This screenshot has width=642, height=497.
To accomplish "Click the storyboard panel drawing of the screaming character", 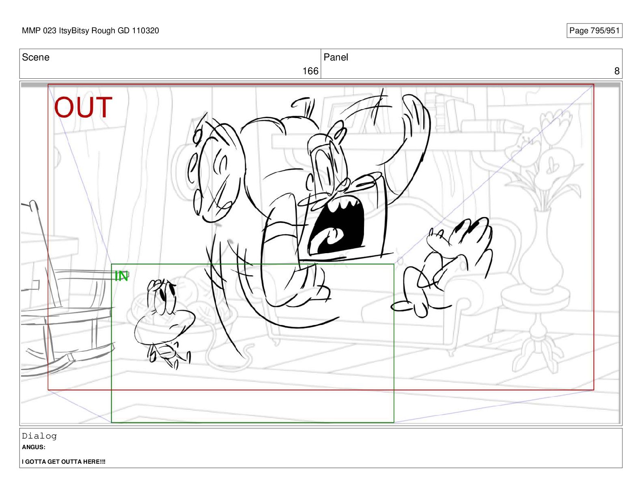I will tap(321, 253).
